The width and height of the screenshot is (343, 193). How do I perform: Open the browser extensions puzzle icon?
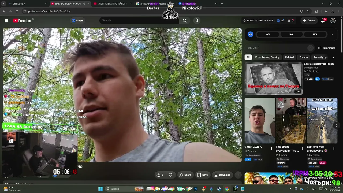(x=316, y=11)
